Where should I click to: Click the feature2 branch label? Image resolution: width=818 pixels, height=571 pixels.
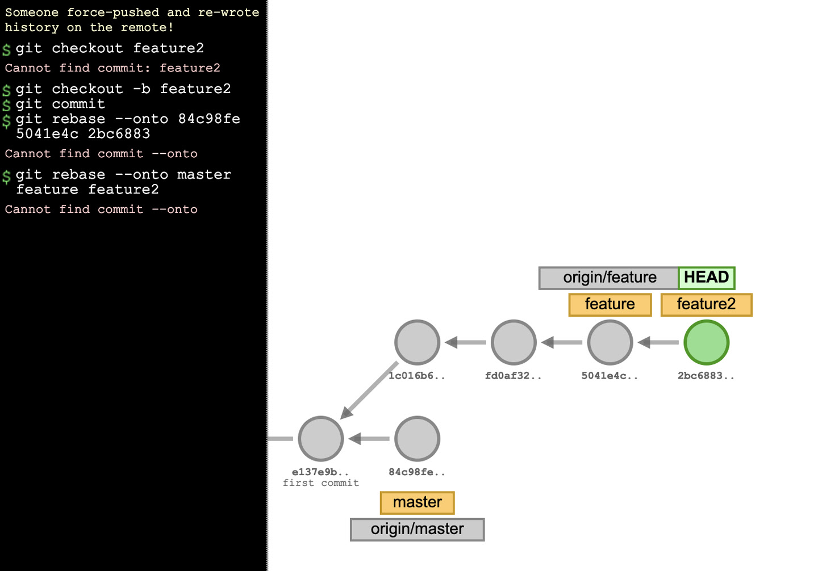coord(706,304)
